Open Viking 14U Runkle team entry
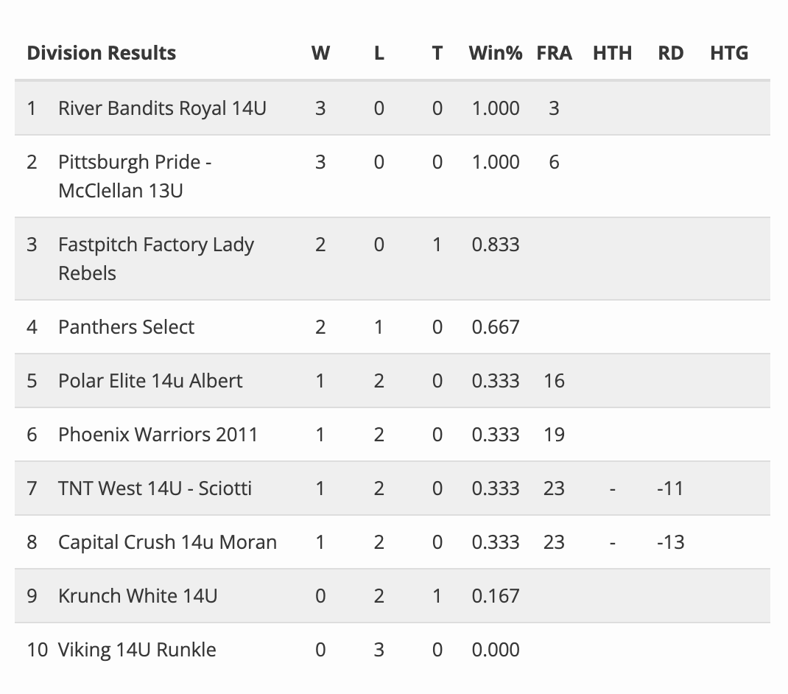This screenshot has height=694, width=788. point(137,650)
